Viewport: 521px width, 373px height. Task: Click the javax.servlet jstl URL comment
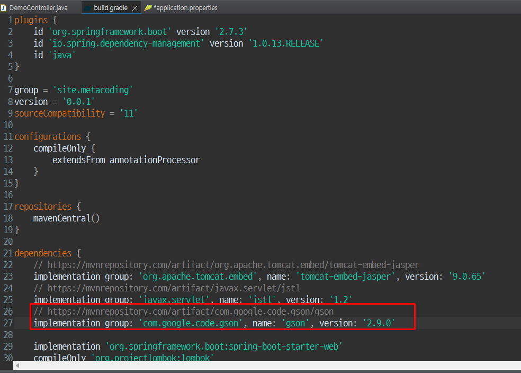coord(167,288)
